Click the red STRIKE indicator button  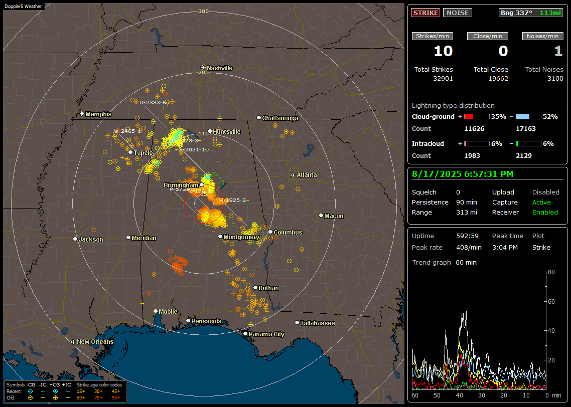(425, 13)
